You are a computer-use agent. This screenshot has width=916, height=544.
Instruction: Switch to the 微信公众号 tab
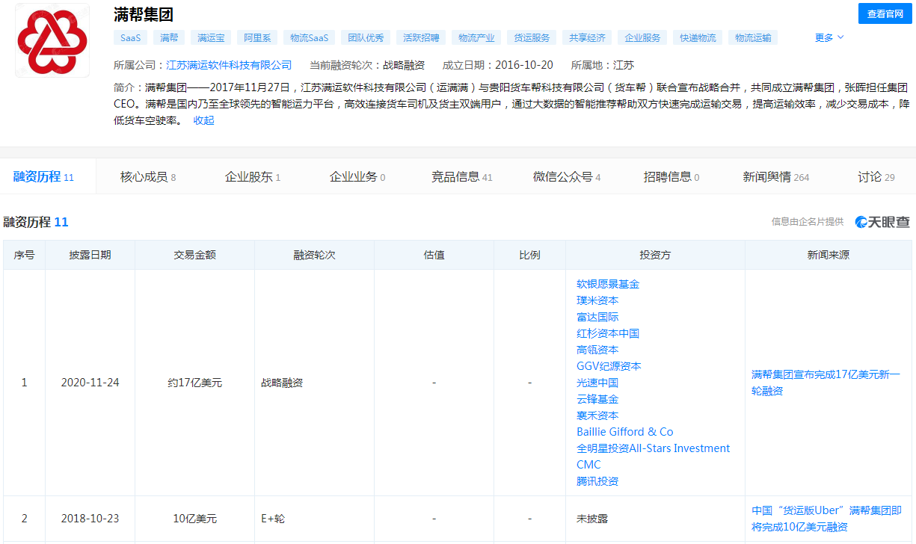coord(567,177)
